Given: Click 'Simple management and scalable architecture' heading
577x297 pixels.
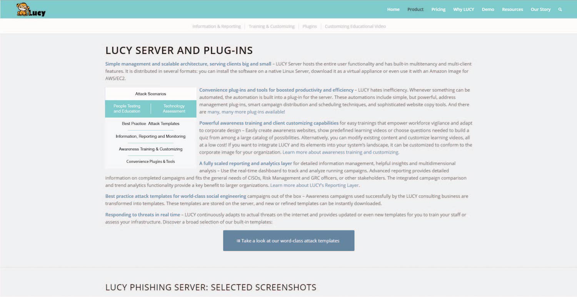Looking at the screenshot, I should [x=188, y=64].
